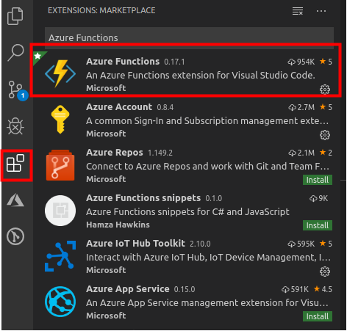Click the 2.7M download count
347x331 pixels.
click(301, 107)
